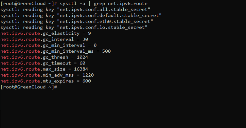The width and height of the screenshot is (246, 128).
Task: Click the min_adv_mss = 1220 line
Action: coord(47,75)
